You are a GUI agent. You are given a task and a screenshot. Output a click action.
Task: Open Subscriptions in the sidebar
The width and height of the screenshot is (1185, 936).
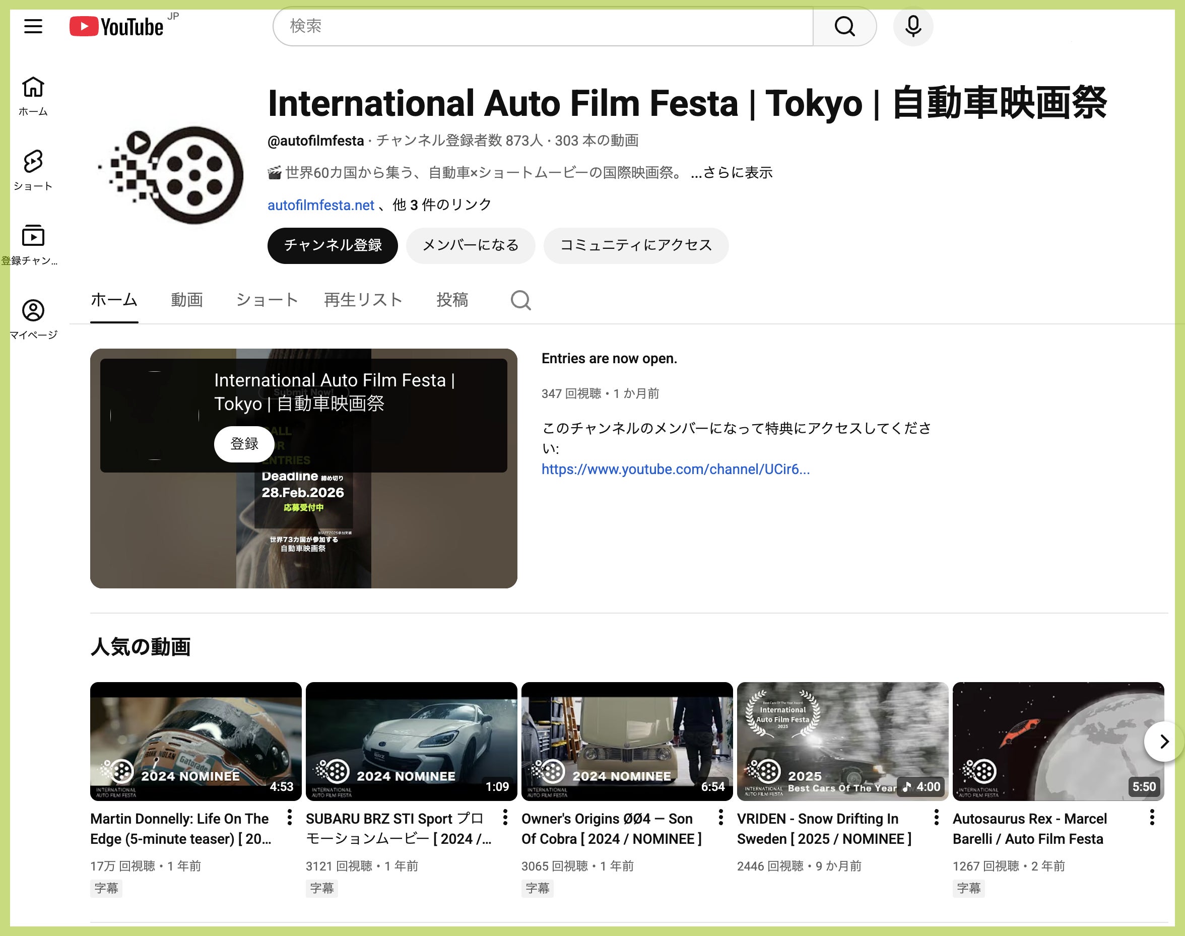pyautogui.click(x=33, y=244)
